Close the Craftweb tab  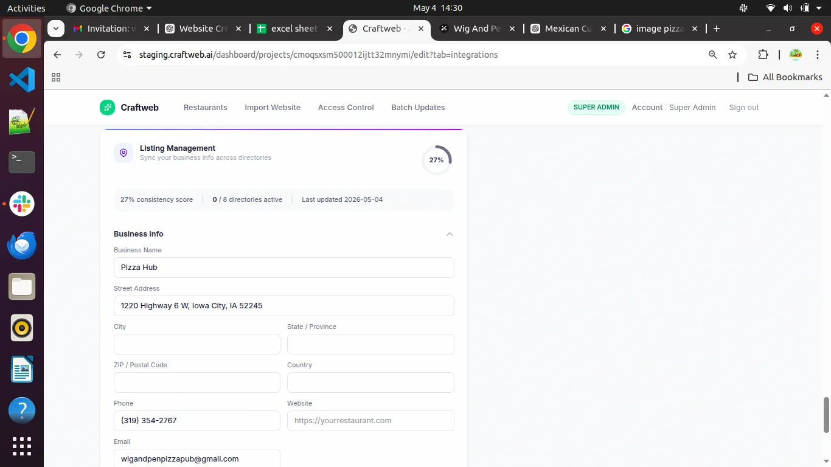420,29
